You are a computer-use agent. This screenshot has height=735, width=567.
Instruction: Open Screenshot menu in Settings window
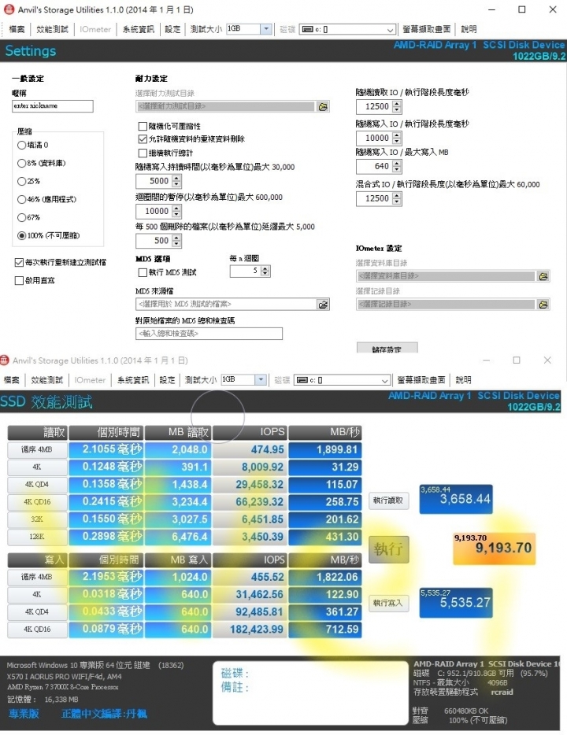click(x=426, y=30)
